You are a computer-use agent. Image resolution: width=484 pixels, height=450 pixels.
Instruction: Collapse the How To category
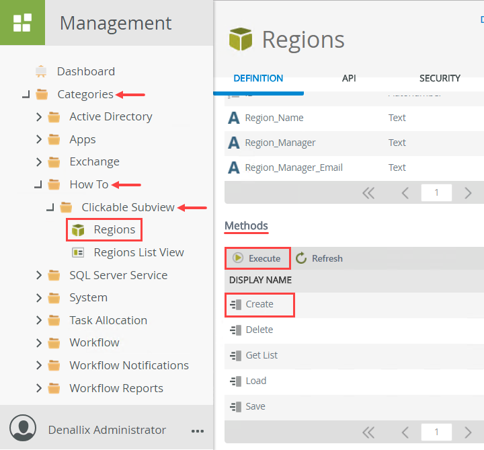pyautogui.click(x=38, y=185)
